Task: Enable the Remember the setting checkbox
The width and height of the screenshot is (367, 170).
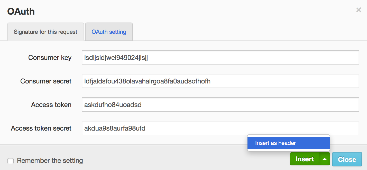Action: (x=11, y=161)
